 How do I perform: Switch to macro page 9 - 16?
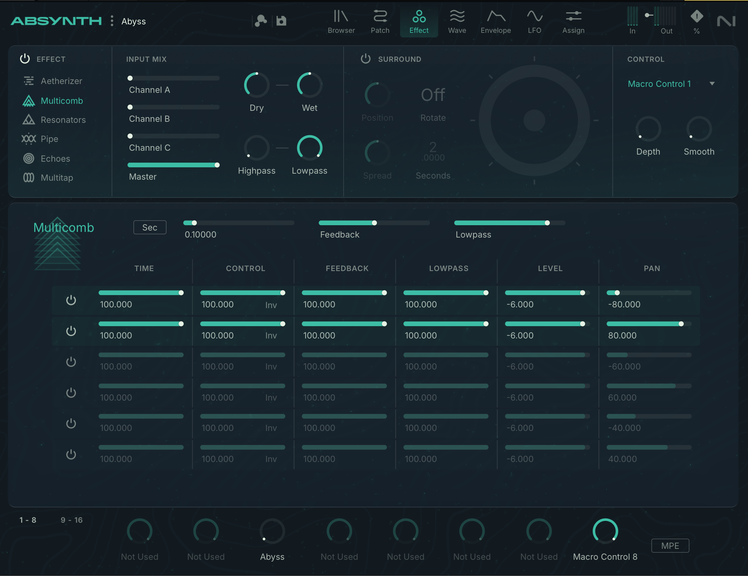(71, 520)
